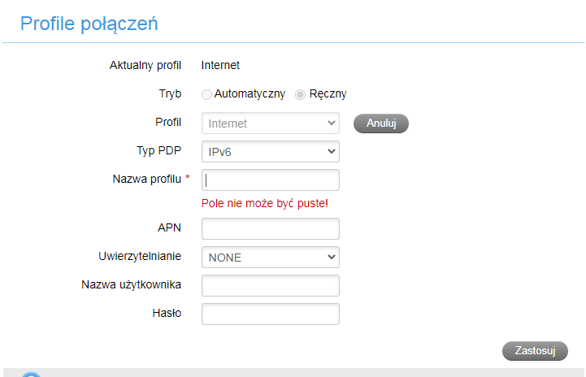Expand the Typ PDP dropdown
Image resolution: width=586 pixels, height=377 pixels.
coord(270,151)
